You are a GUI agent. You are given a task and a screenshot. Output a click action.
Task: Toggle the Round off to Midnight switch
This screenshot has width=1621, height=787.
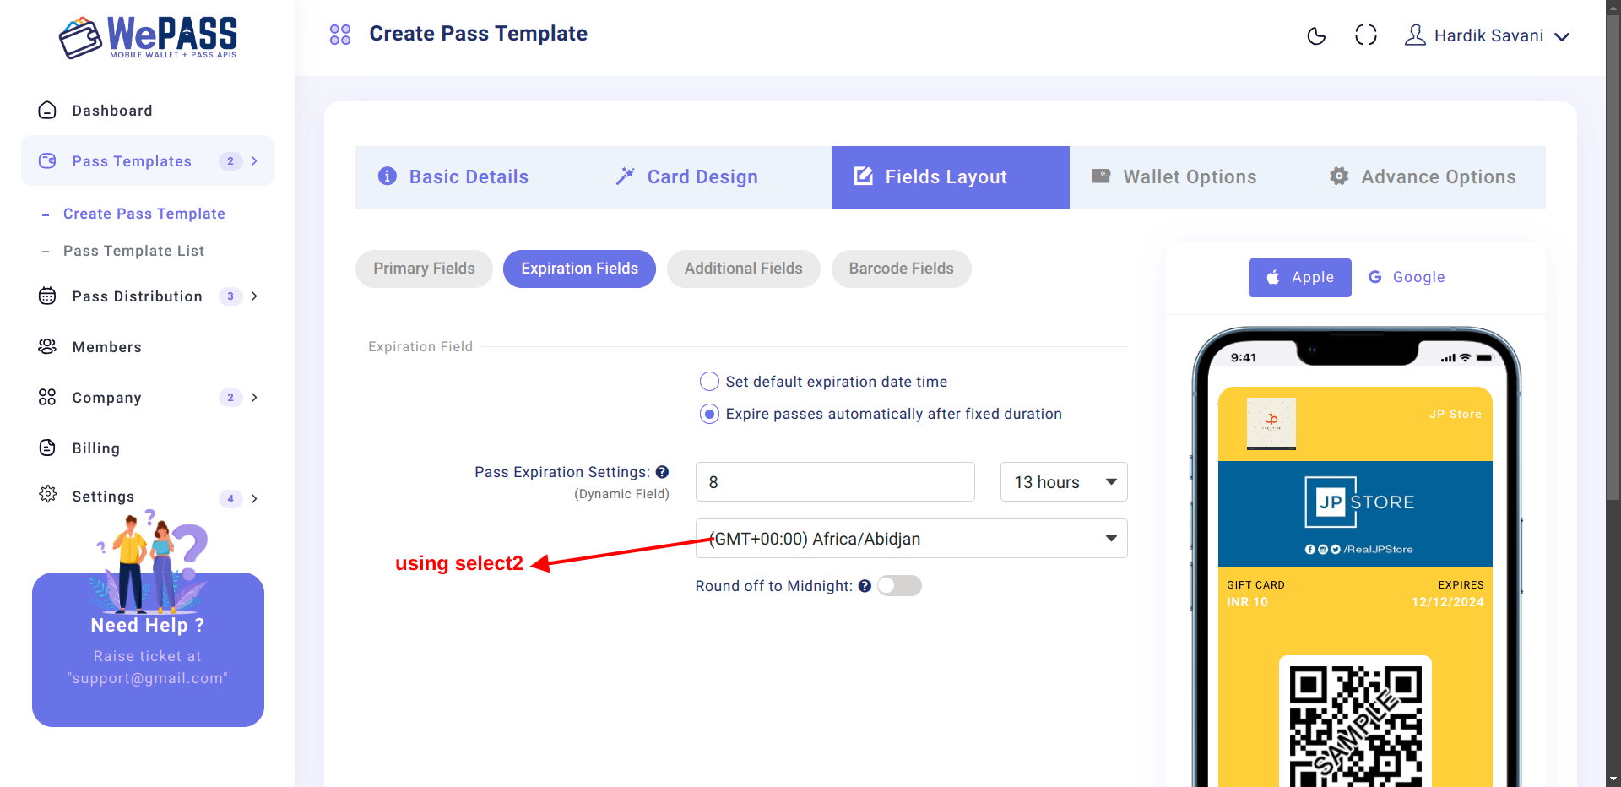(x=899, y=586)
